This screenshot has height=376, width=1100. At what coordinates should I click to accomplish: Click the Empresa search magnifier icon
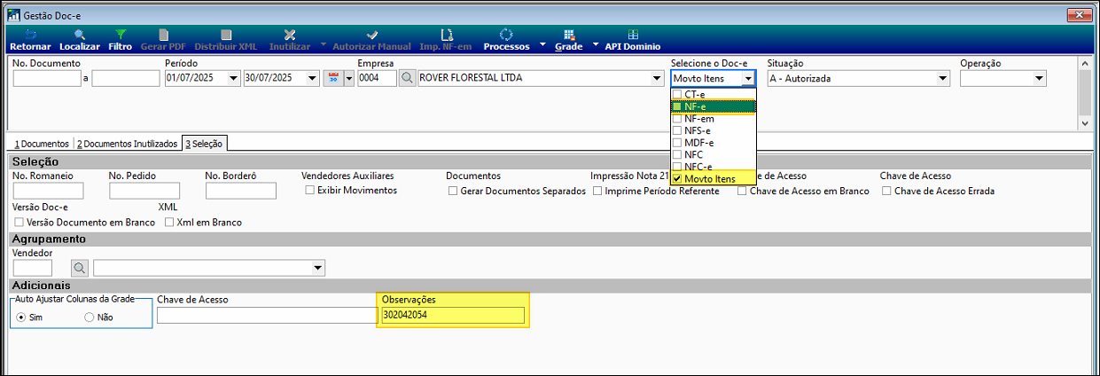click(407, 78)
